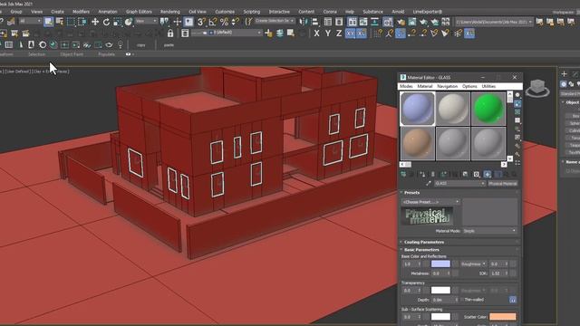Open the layer 0 (default) dropdown

[226, 33]
